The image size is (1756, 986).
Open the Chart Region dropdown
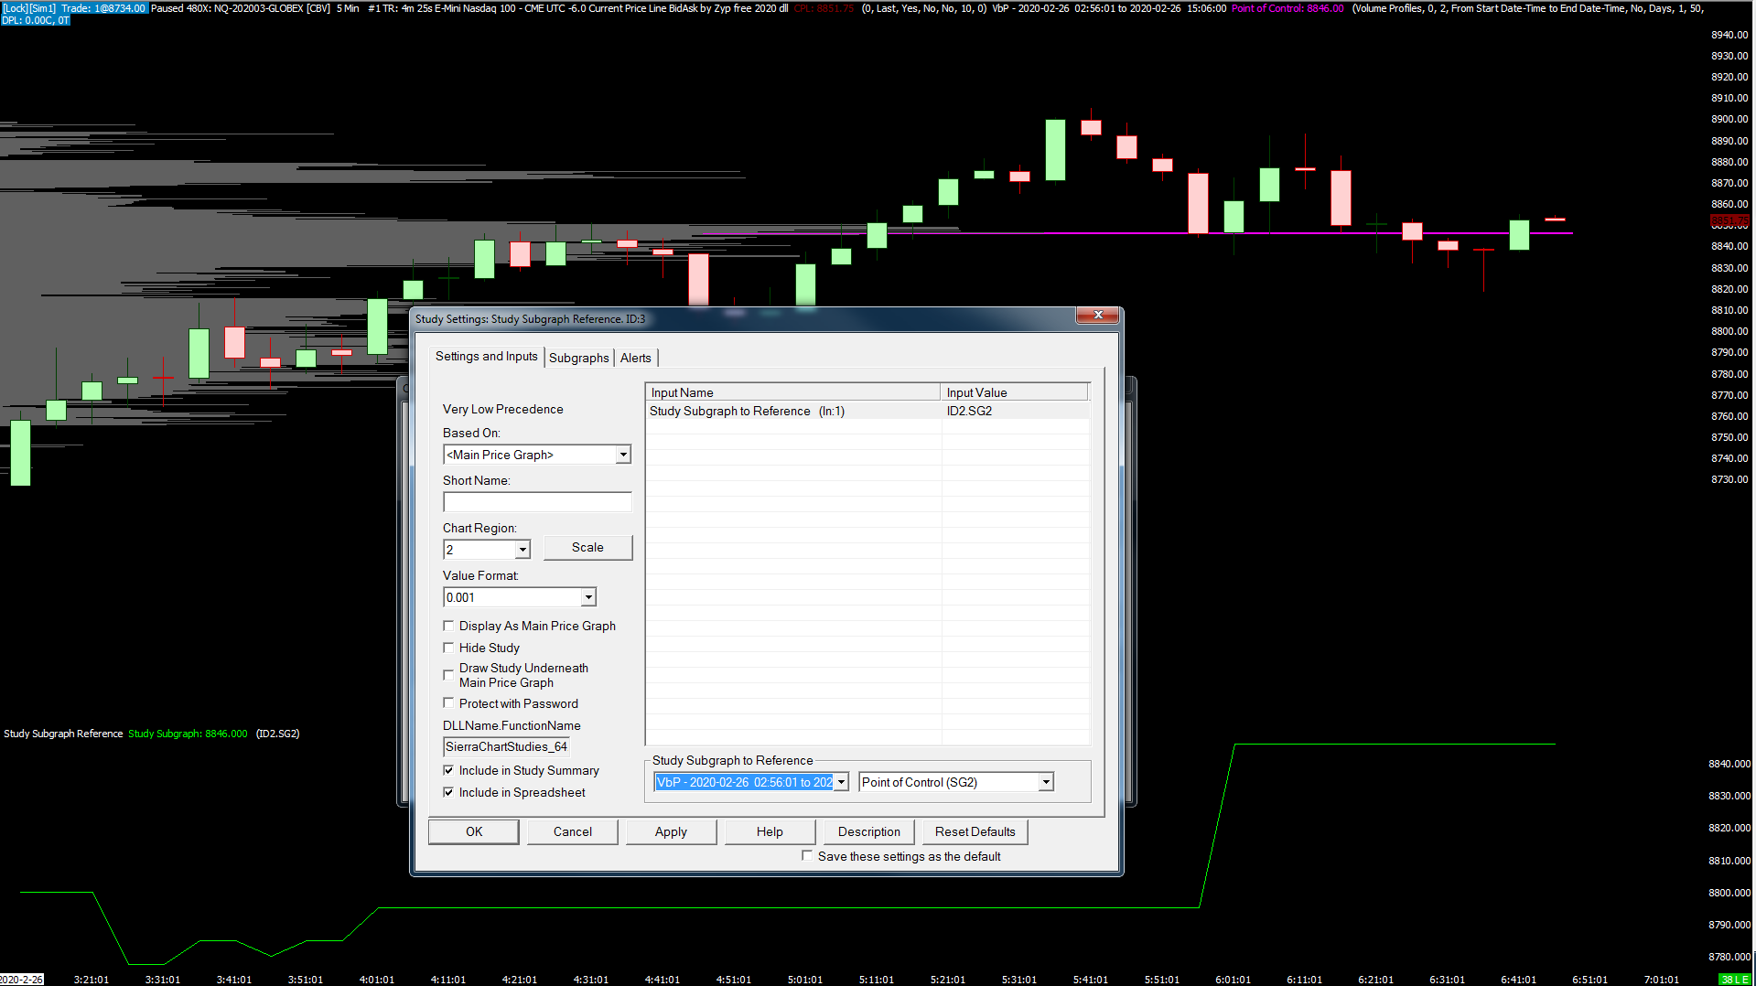[522, 550]
